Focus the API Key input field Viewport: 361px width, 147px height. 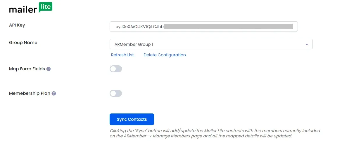pyautogui.click(x=203, y=27)
